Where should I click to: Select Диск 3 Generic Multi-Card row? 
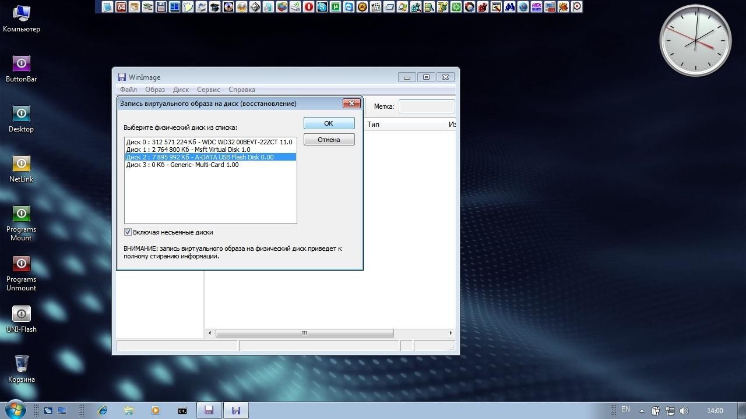coord(210,165)
